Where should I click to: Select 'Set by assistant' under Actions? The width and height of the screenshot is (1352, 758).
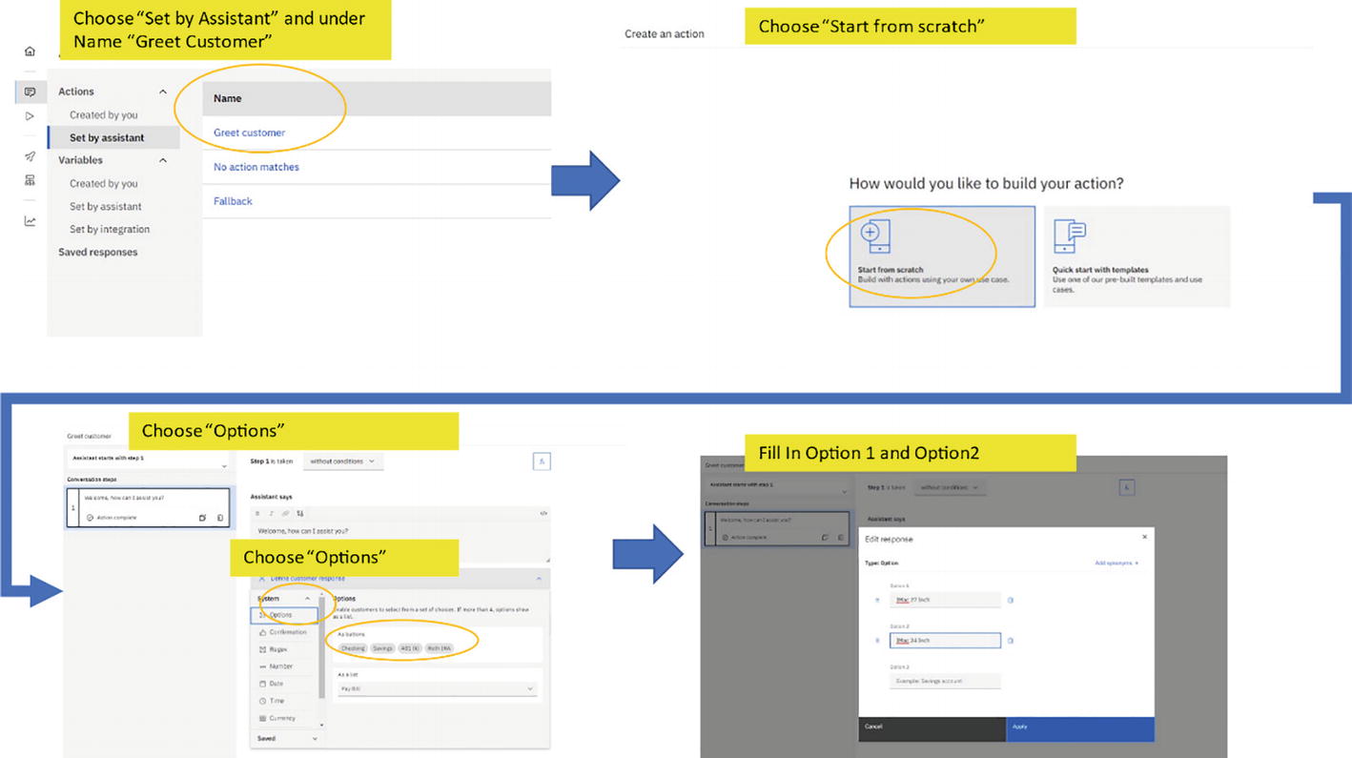[107, 137]
